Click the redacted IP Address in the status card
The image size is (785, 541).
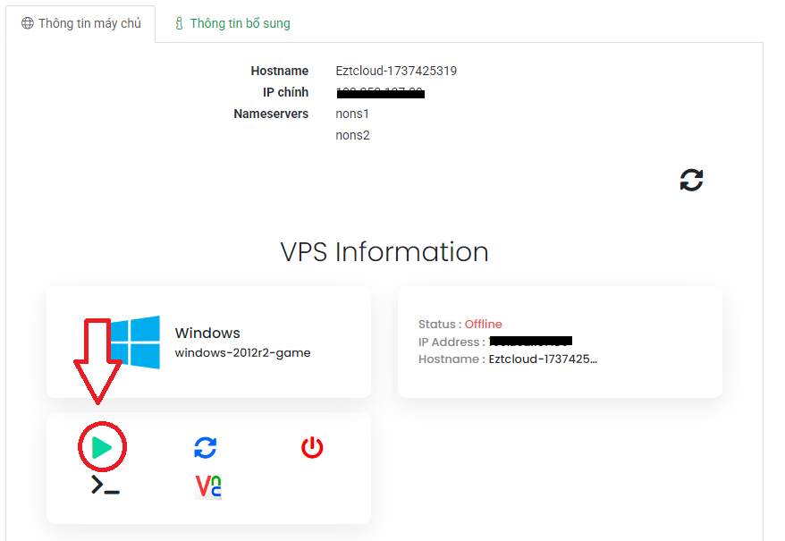(x=530, y=341)
